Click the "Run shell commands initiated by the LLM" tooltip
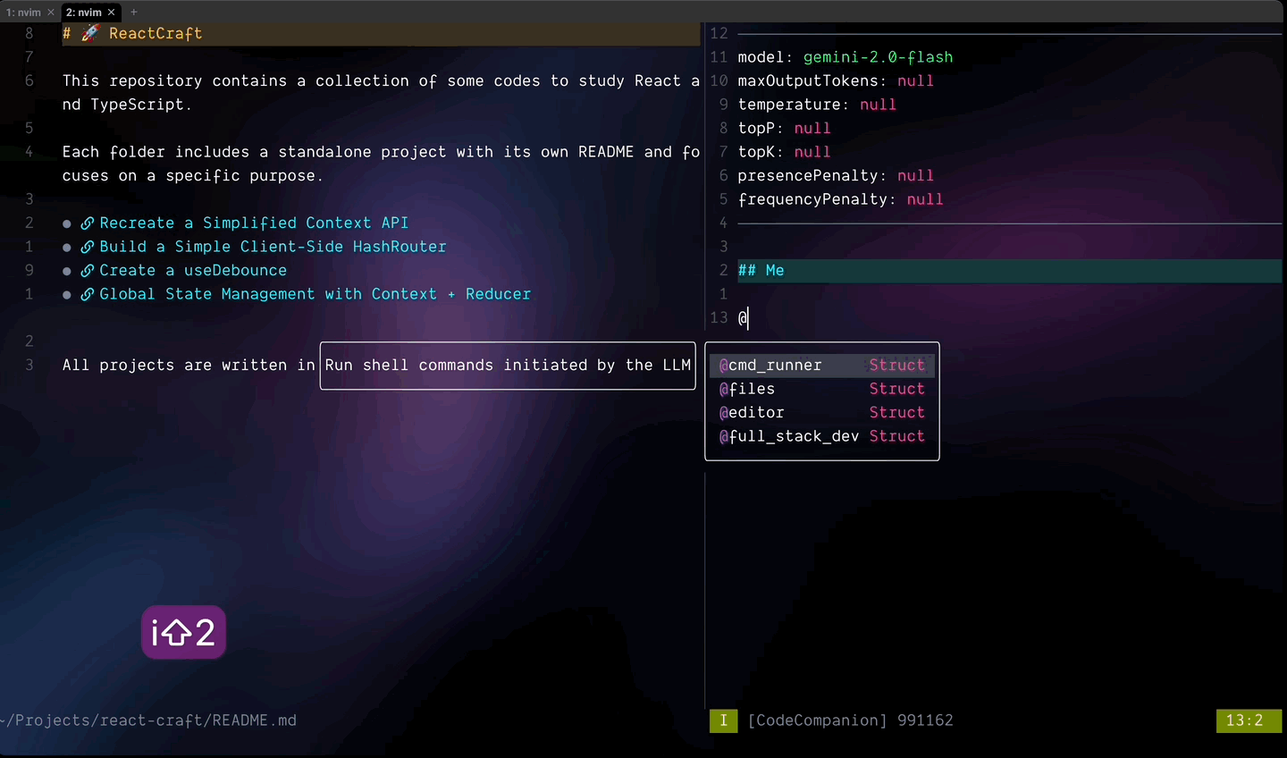Viewport: 1287px width, 758px height. pos(507,365)
